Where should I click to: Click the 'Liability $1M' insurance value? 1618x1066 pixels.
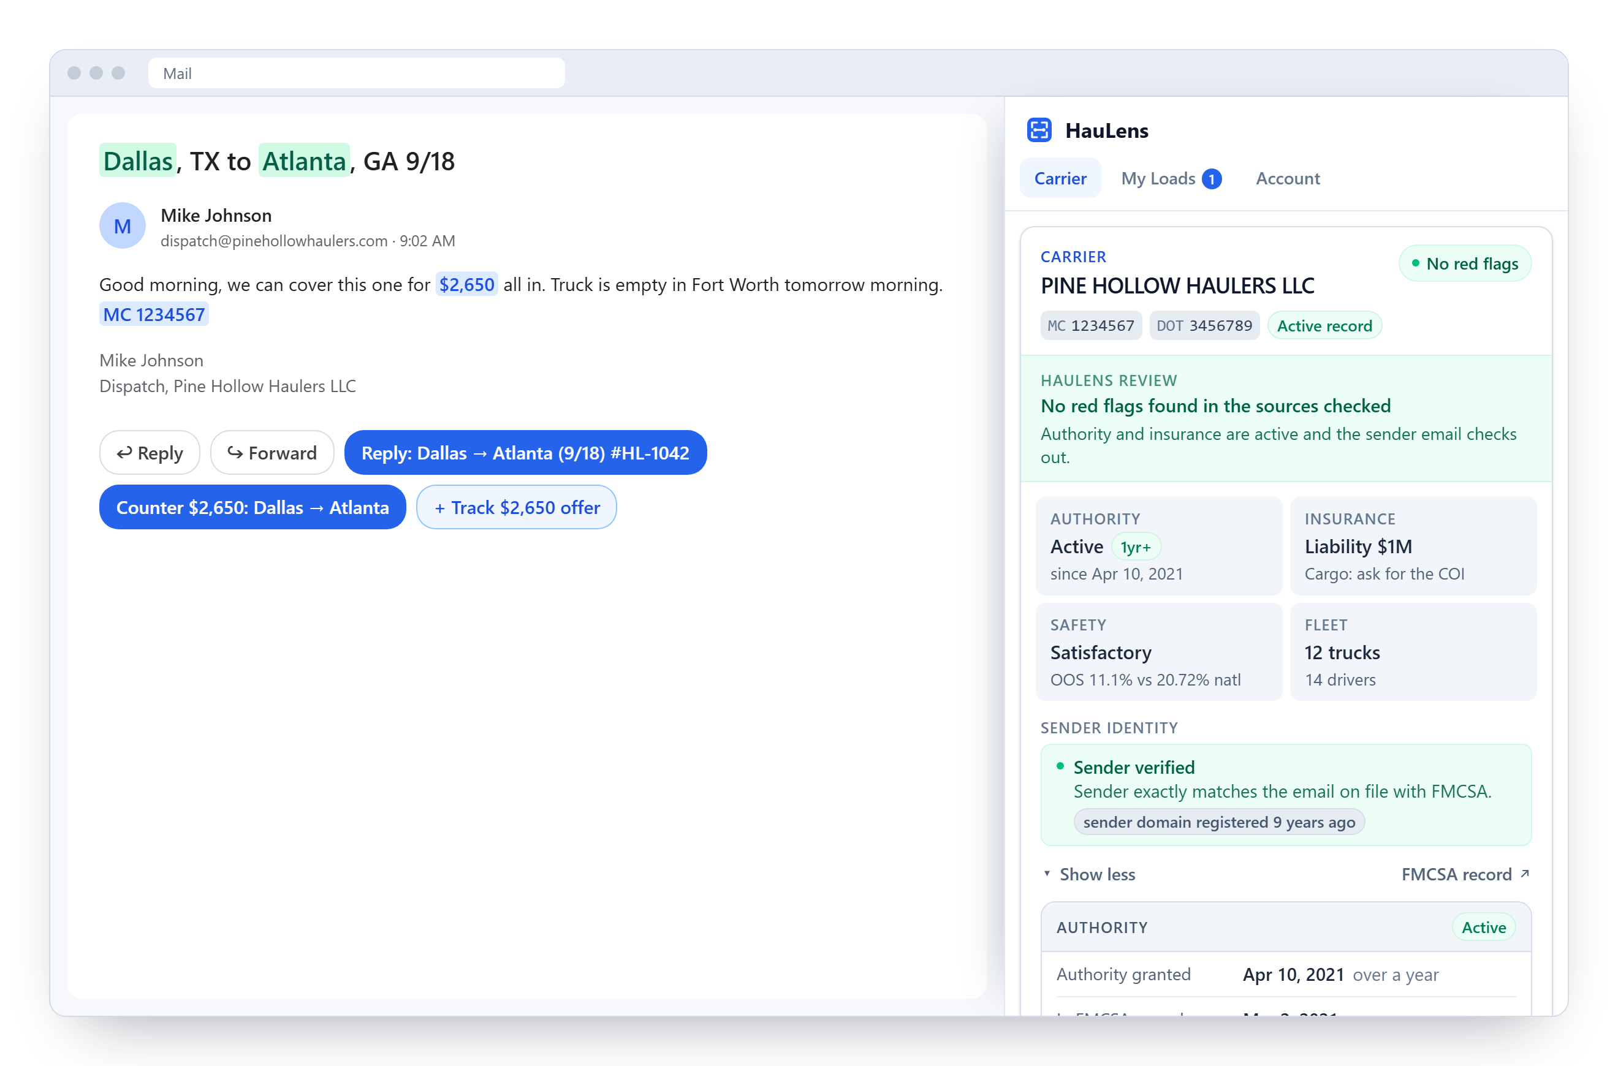[x=1358, y=546]
